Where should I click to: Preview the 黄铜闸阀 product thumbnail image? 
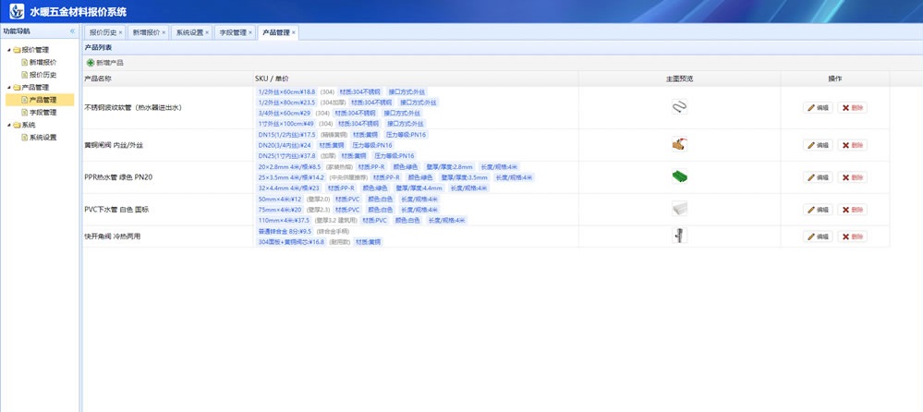pyautogui.click(x=679, y=145)
